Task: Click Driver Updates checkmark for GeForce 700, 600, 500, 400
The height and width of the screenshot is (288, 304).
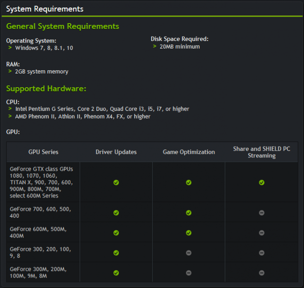Action: [x=116, y=213]
